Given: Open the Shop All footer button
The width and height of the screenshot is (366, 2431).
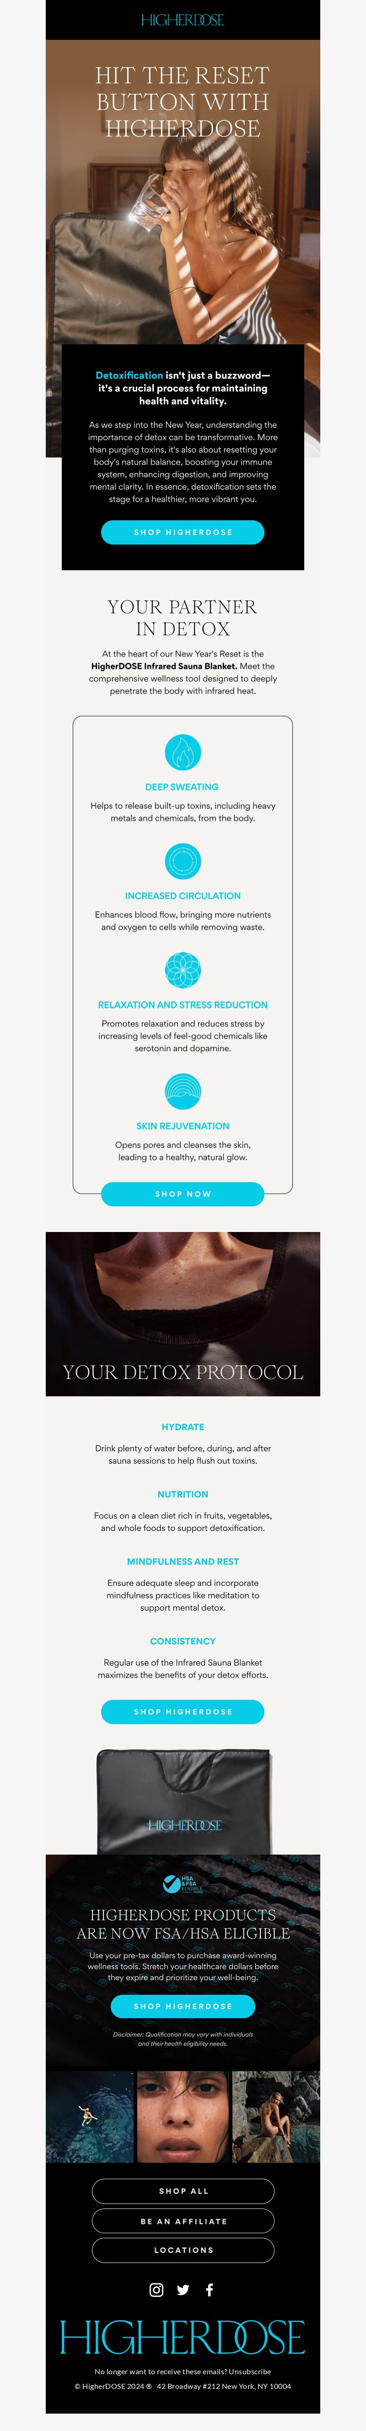Looking at the screenshot, I should [183, 2191].
